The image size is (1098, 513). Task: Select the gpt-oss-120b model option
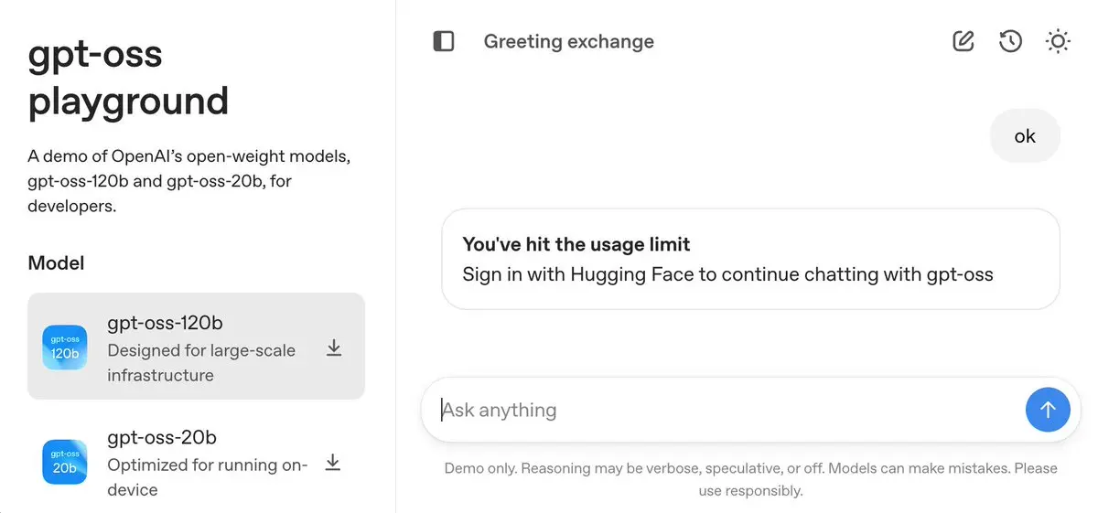(196, 347)
